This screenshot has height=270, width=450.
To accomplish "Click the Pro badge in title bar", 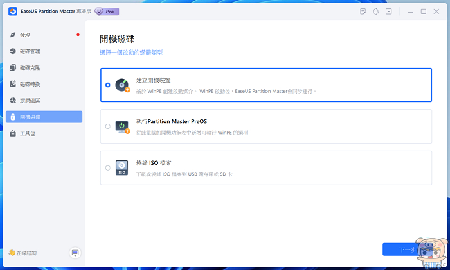I will coord(107,12).
